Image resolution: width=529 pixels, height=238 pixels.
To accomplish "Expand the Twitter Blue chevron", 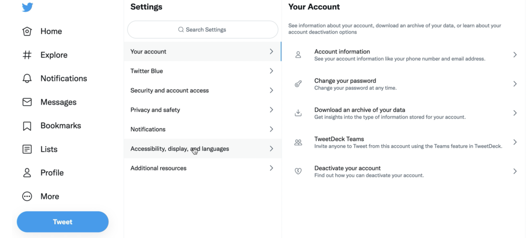I will pos(271,71).
